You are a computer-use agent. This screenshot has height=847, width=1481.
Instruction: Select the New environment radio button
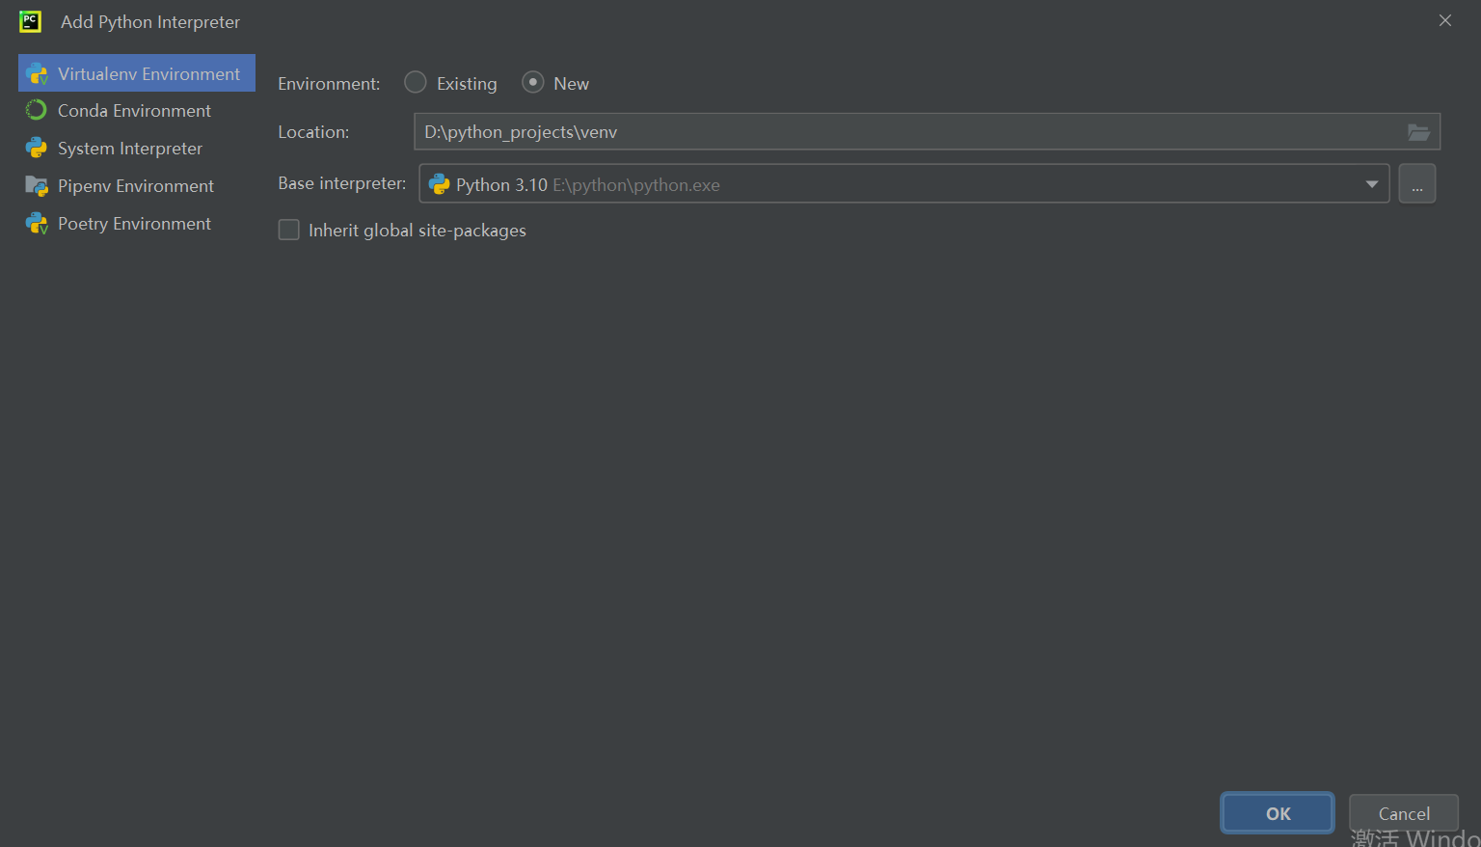(x=533, y=83)
